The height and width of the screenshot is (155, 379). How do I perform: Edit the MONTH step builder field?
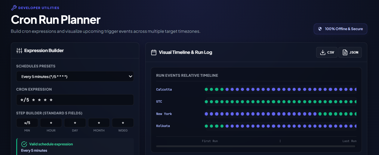click(x=99, y=123)
